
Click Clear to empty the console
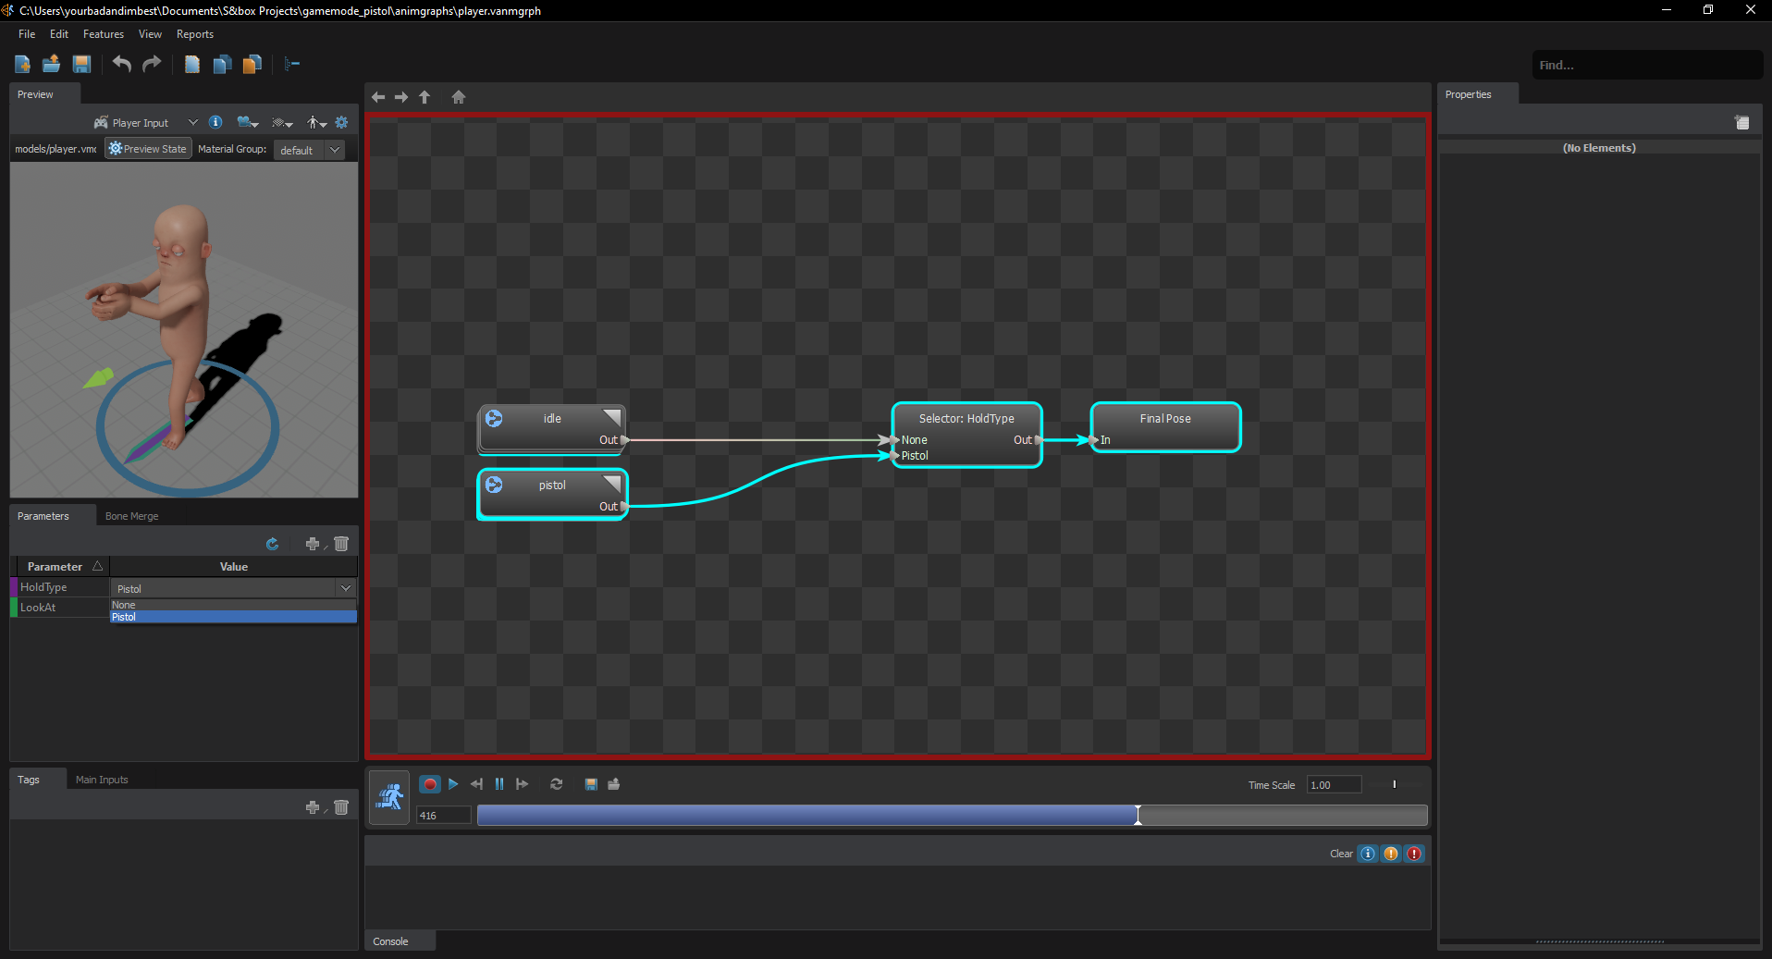[1341, 854]
